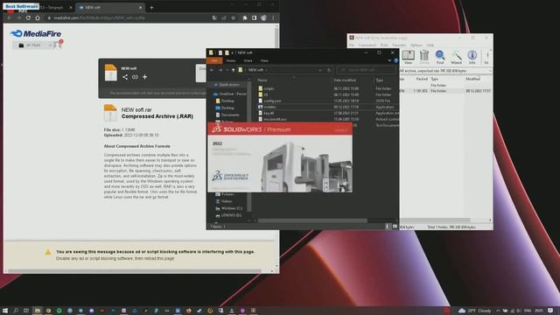Screen dimensions: 560x315
Task: Switch to large icons view in Explorer status bar
Action: point(395,227)
